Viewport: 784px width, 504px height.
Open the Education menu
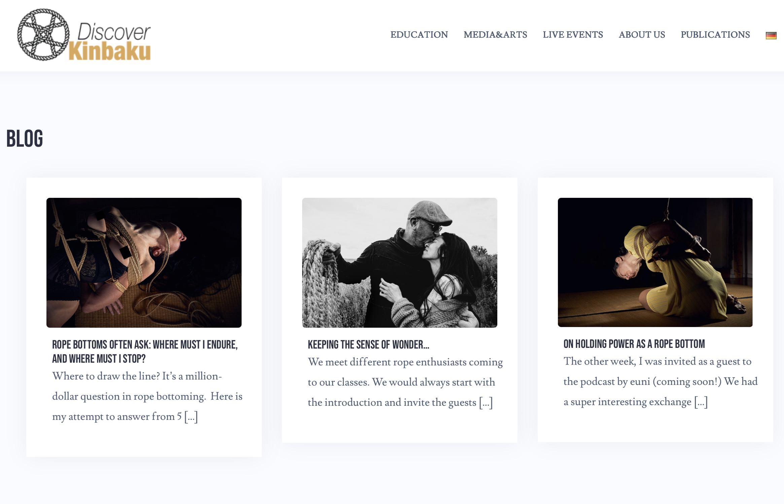[419, 35]
